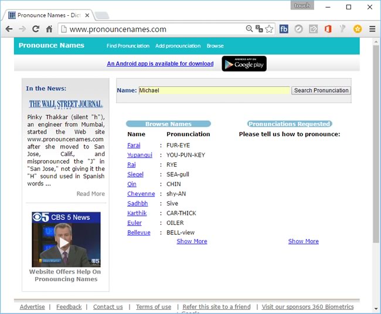Click Read More under the news excerpt

pos(91,194)
